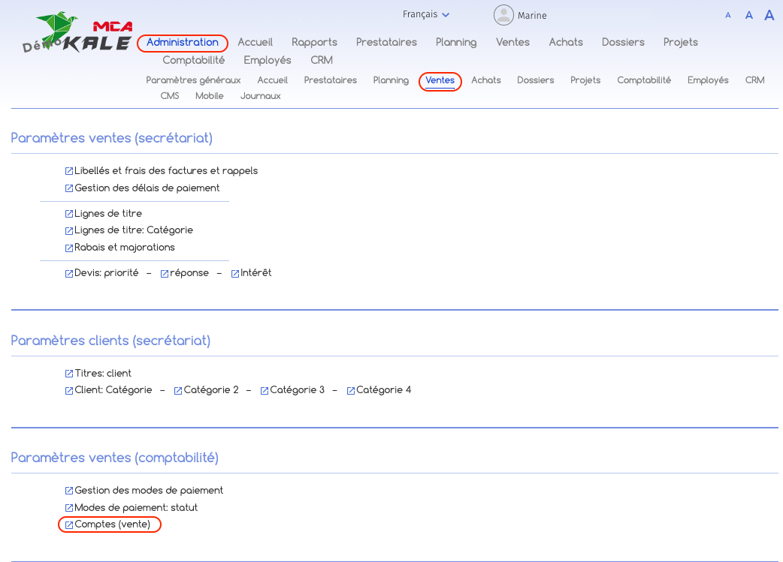Screen dimensions: 783x562
Task: Select the largest font size A
Action: tap(769, 16)
